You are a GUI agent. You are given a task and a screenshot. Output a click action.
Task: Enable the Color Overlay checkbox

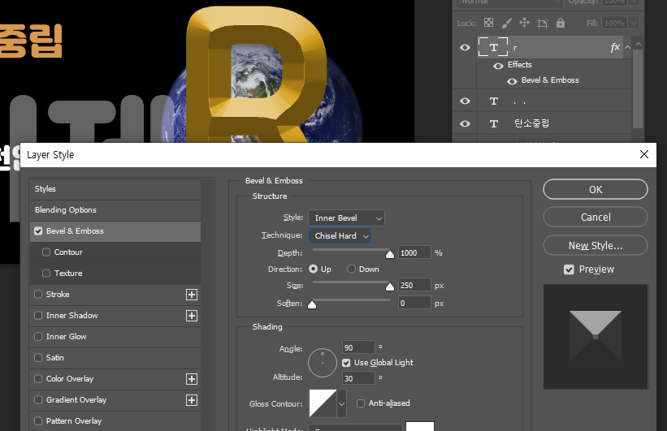coord(38,379)
